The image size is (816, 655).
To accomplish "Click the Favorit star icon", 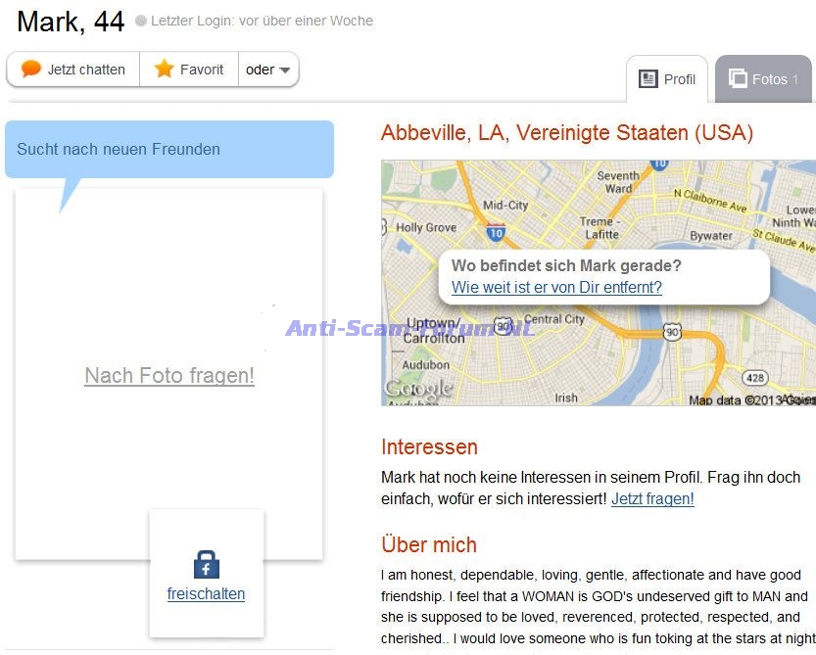I will tap(164, 70).
